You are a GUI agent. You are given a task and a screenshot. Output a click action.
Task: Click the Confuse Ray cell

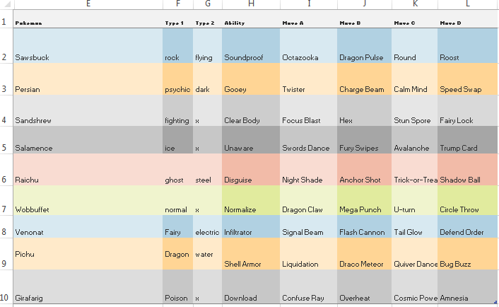pyautogui.click(x=309, y=286)
